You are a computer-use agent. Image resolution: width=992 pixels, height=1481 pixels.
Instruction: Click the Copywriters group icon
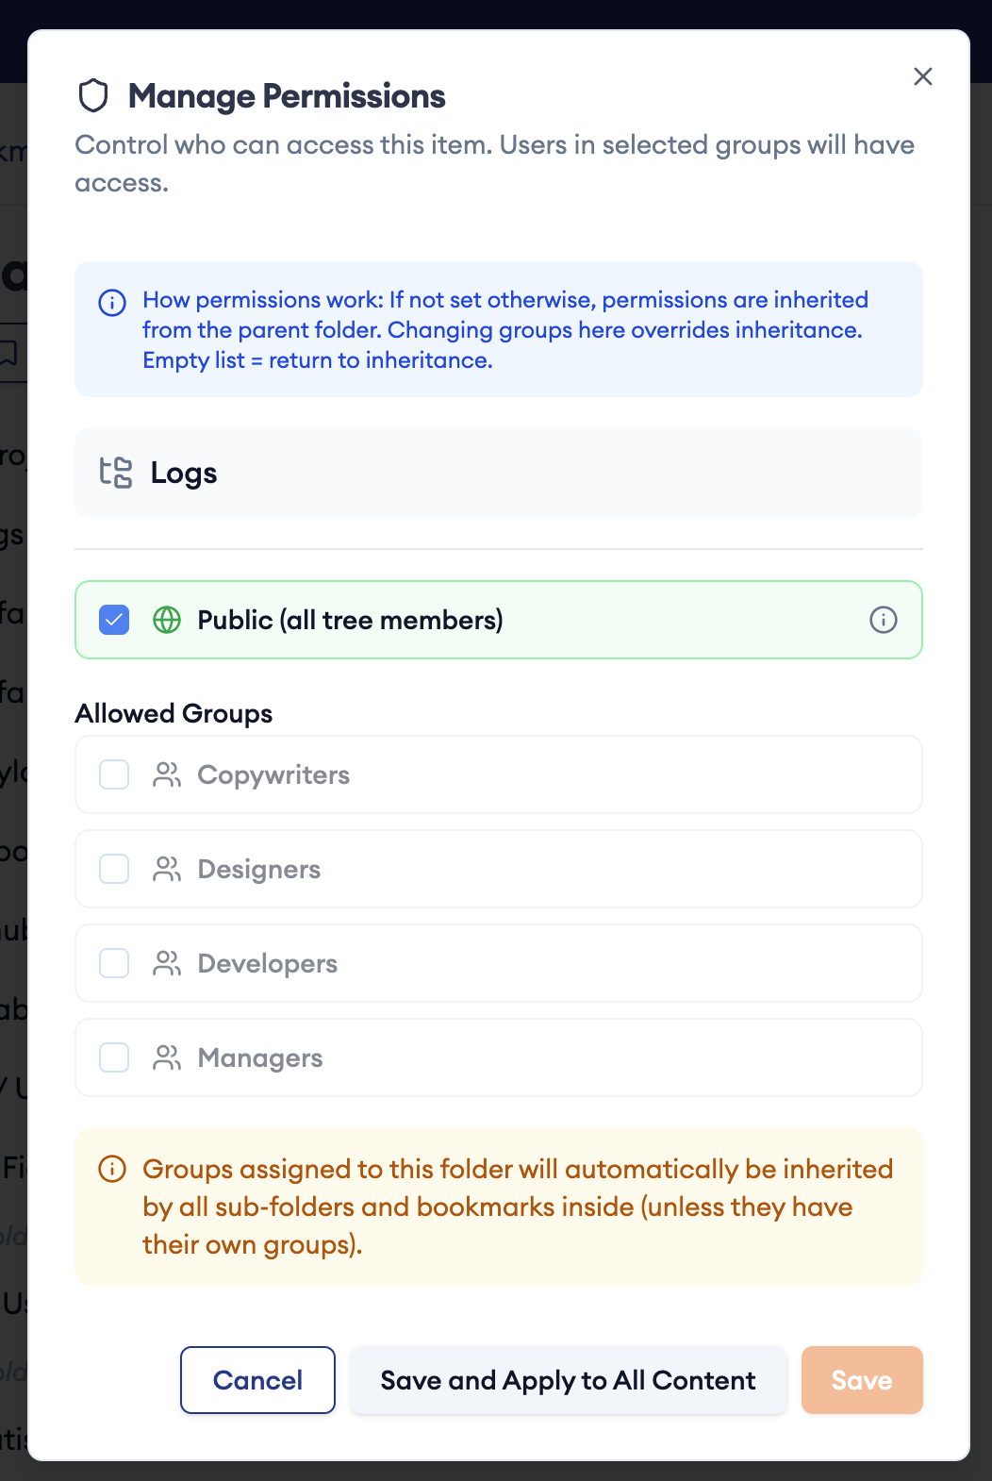[x=168, y=774]
